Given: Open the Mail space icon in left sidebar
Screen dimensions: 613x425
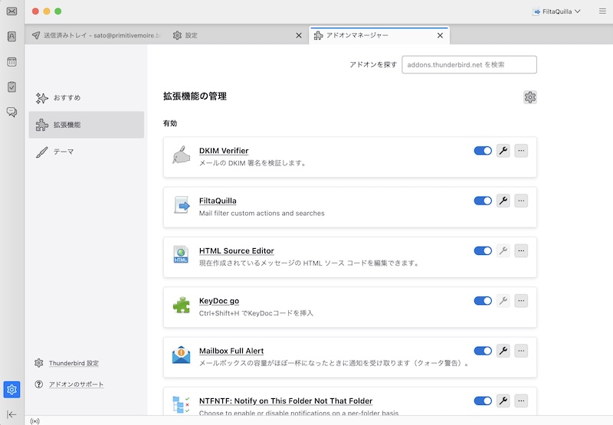Looking at the screenshot, I should click(11, 11).
